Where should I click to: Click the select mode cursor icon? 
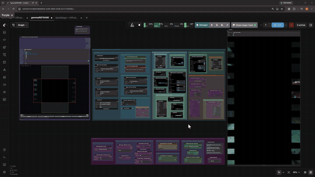279,172
